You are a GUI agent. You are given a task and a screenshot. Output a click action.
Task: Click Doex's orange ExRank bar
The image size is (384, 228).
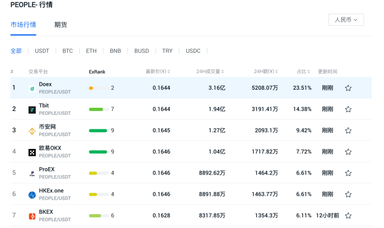pos(99,88)
